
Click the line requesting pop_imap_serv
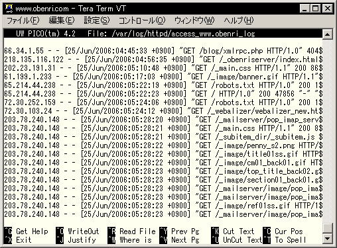(163, 120)
